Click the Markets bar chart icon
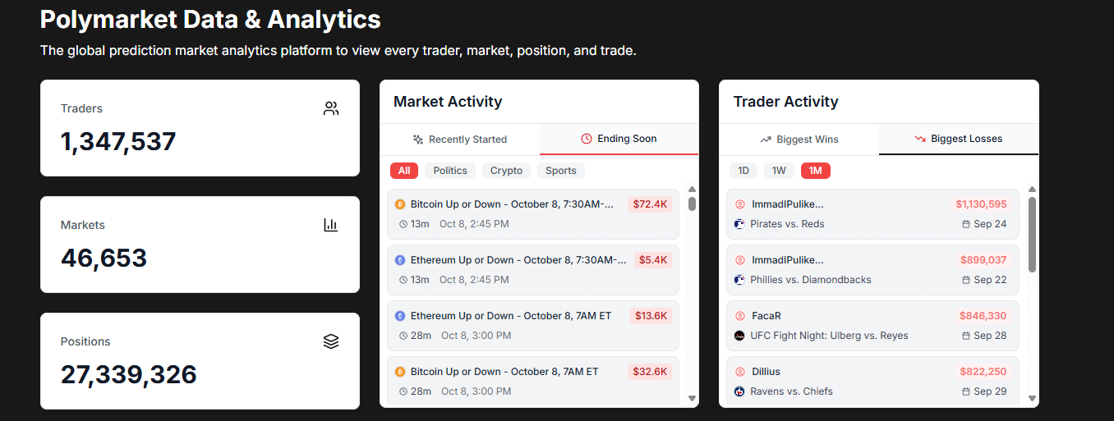Screen dimensions: 1114x421 [331, 225]
